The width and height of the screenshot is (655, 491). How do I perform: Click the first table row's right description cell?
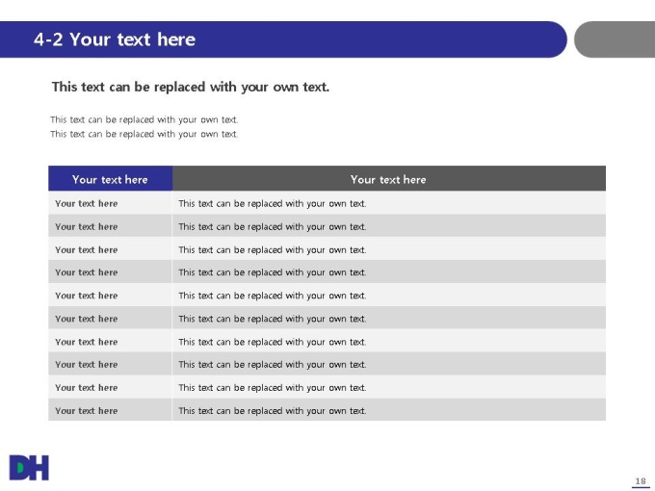coord(273,203)
